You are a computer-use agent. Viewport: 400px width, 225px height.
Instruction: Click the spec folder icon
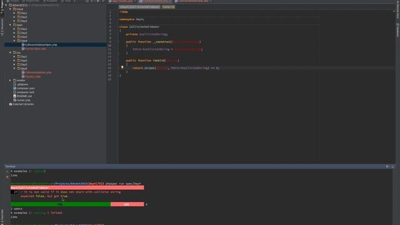pos(14,25)
